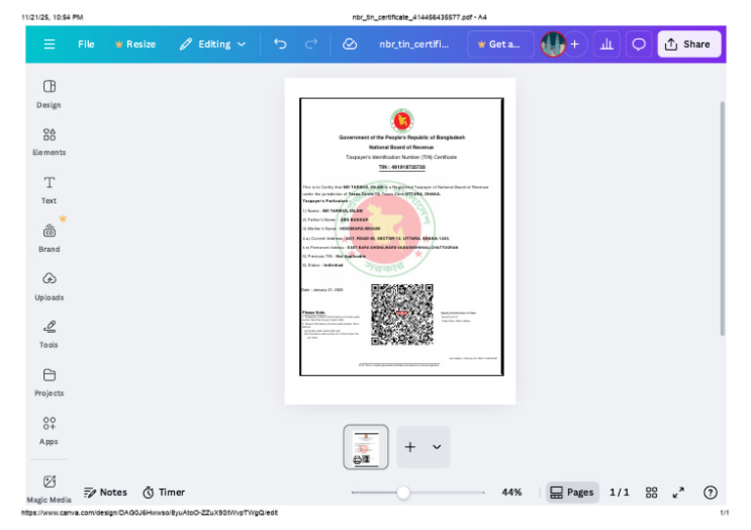This screenshot has width=751, height=530.
Task: Open the comments speech bubble
Action: pyautogui.click(x=639, y=45)
